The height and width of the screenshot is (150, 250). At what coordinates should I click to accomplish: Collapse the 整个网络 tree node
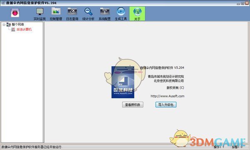click(4, 25)
